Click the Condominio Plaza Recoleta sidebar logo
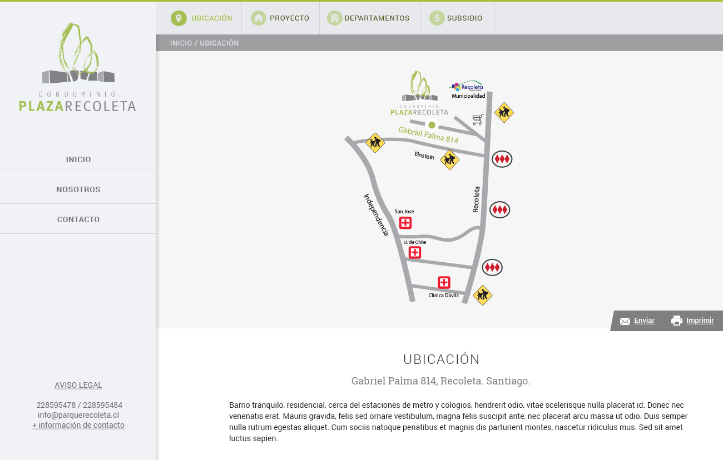The height and width of the screenshot is (460, 723). click(78, 67)
